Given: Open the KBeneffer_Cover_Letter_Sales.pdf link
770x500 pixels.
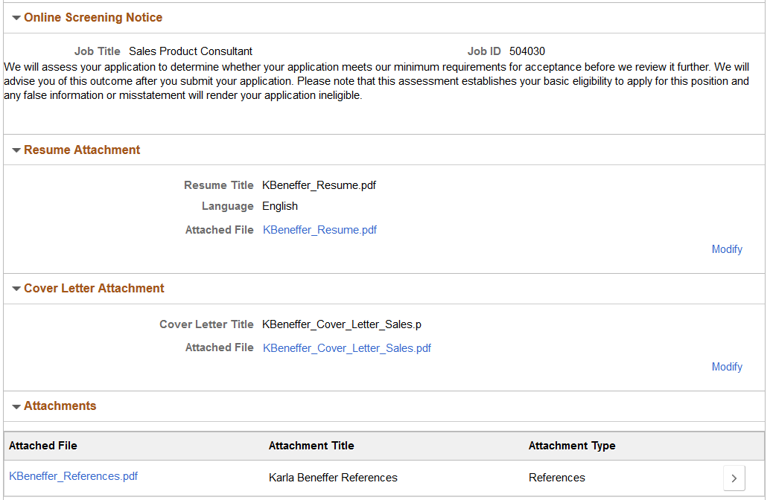Looking at the screenshot, I should tap(346, 347).
